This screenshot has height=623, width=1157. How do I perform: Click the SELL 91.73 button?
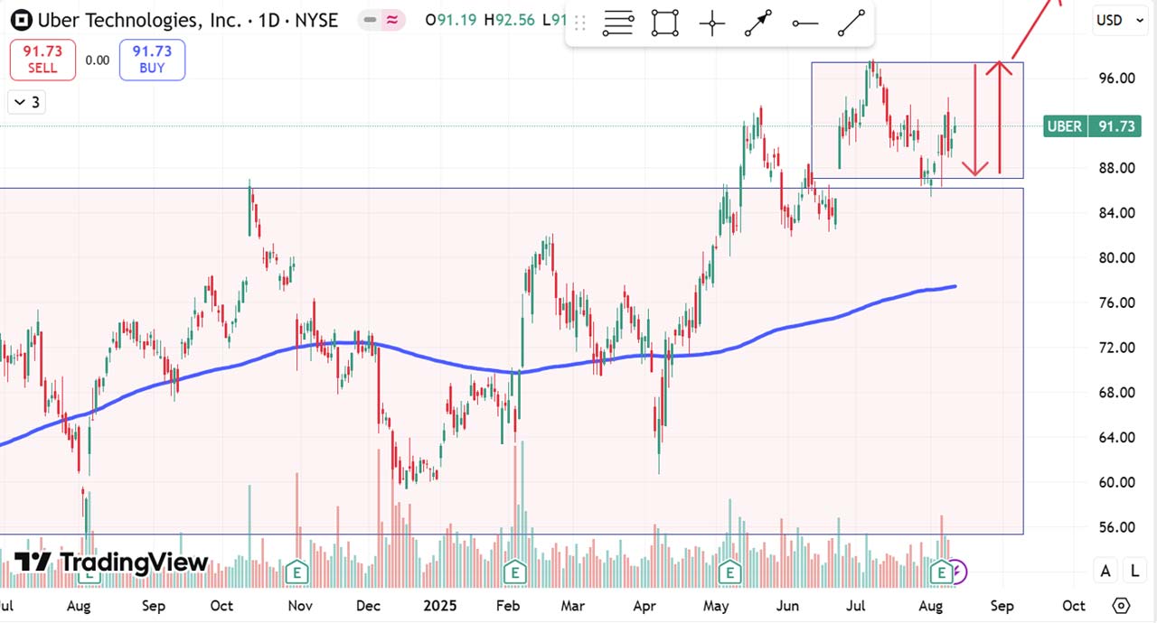click(42, 60)
